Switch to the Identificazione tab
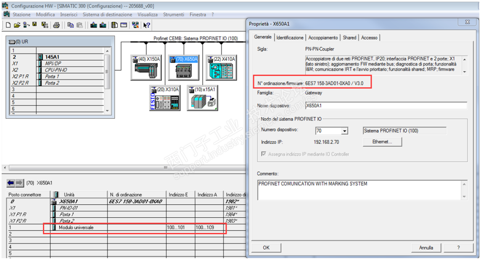 (290, 38)
